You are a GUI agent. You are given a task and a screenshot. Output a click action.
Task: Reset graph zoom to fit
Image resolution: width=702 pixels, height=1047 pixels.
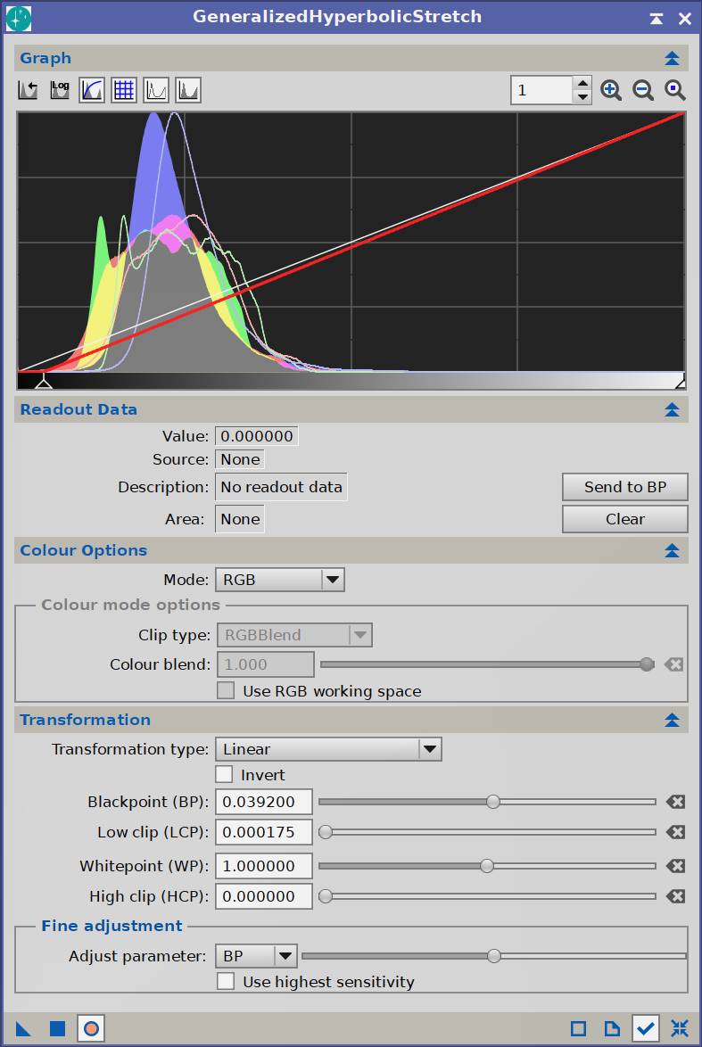pyautogui.click(x=674, y=90)
